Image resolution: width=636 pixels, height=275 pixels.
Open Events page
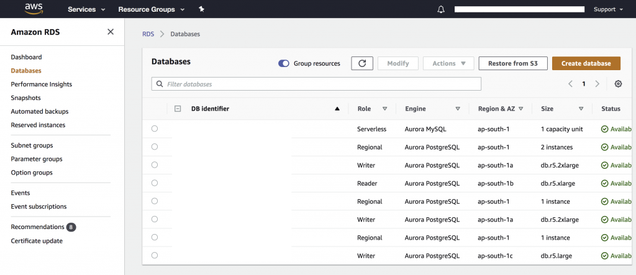click(x=20, y=192)
